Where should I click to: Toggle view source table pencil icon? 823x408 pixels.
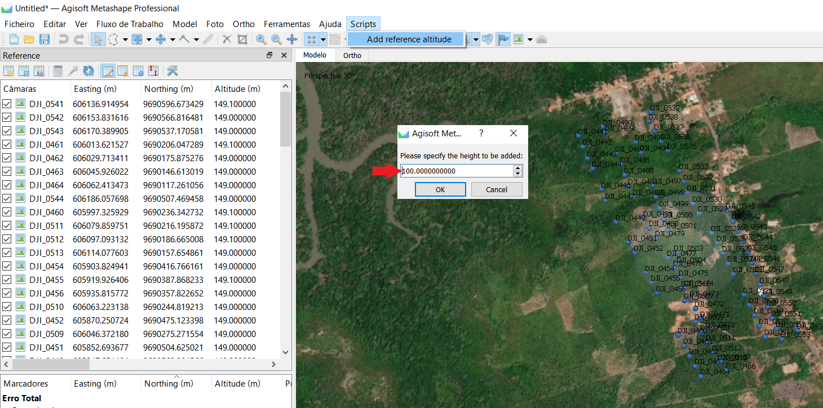107,71
